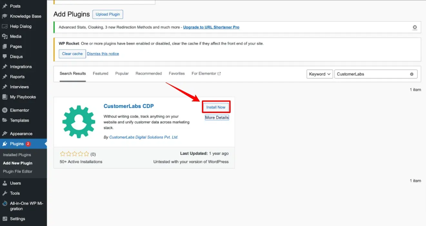426x226 pixels.
Task: Click the Knowledge Base graduation cap icon
Action: tap(5, 16)
